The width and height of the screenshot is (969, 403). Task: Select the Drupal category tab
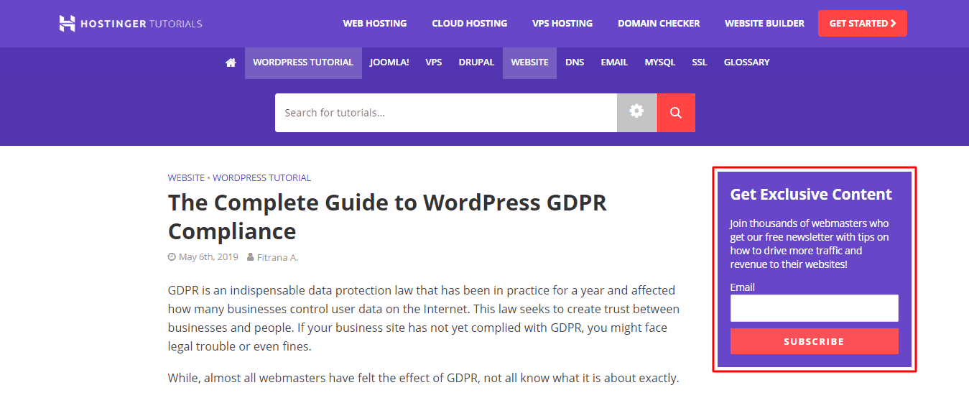(x=476, y=62)
